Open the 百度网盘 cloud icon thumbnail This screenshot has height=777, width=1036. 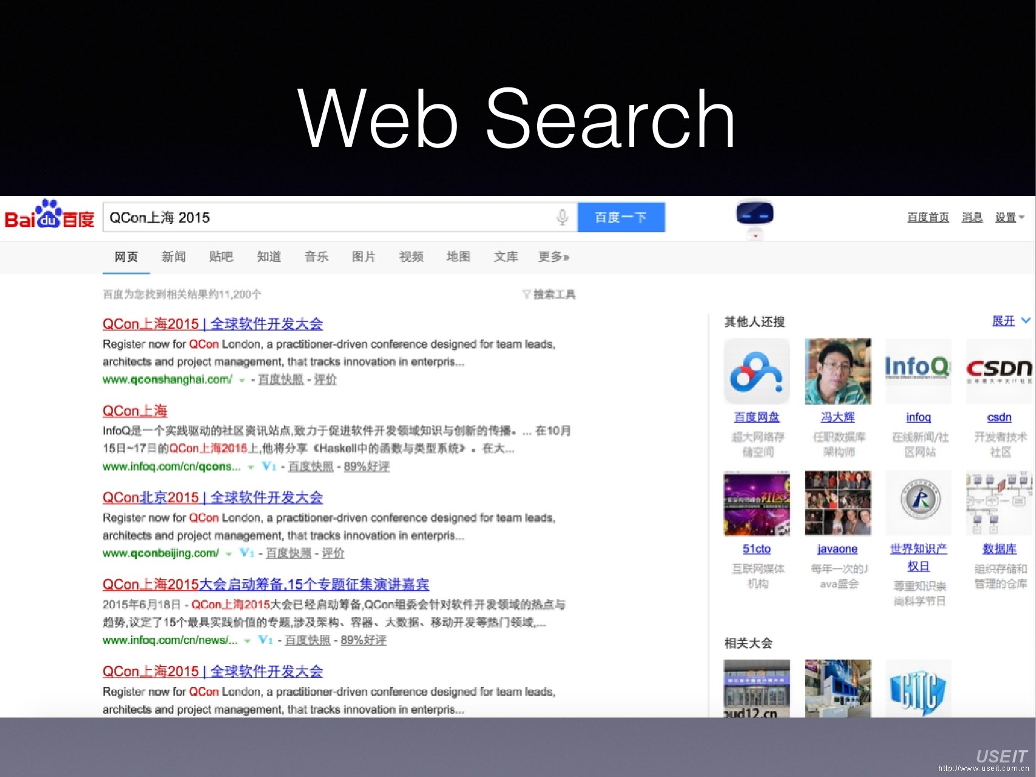pos(757,372)
